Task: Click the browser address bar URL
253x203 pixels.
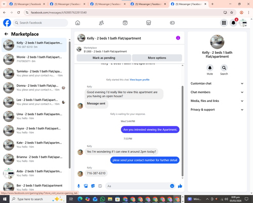Action: pyautogui.click(x=59, y=13)
